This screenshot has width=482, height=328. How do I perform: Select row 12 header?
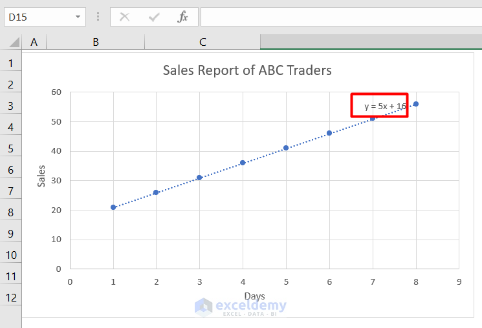coord(11,298)
